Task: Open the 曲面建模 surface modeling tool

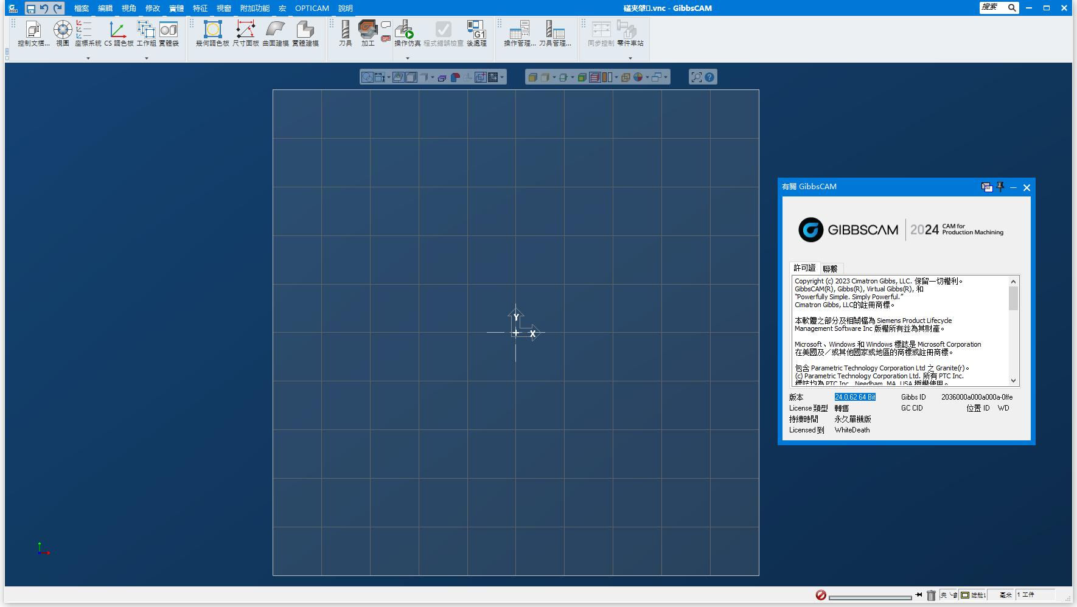Action: [276, 33]
